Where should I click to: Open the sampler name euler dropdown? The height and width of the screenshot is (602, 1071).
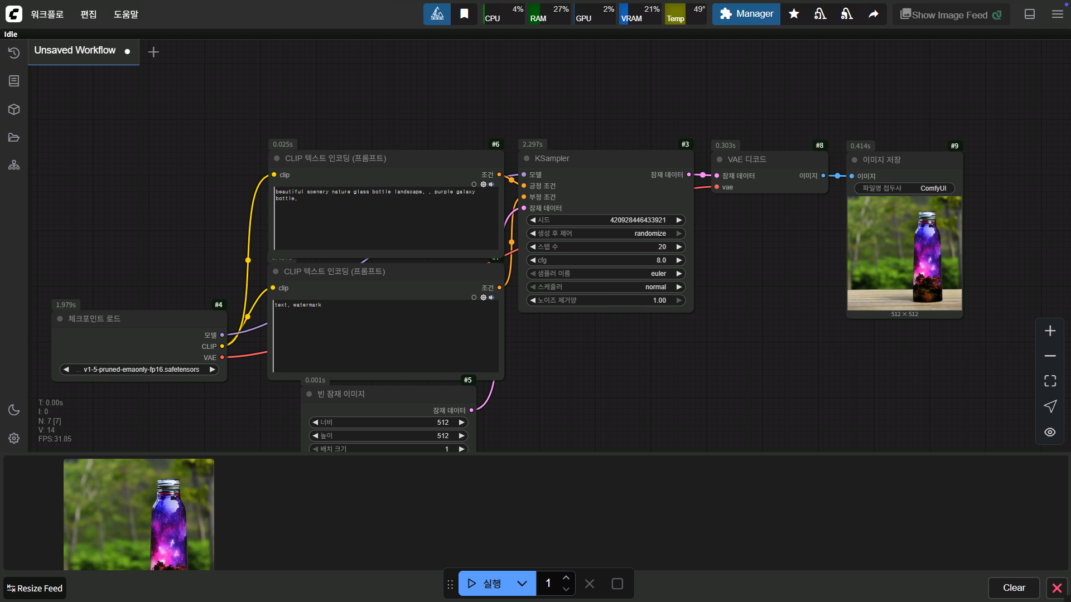click(606, 274)
